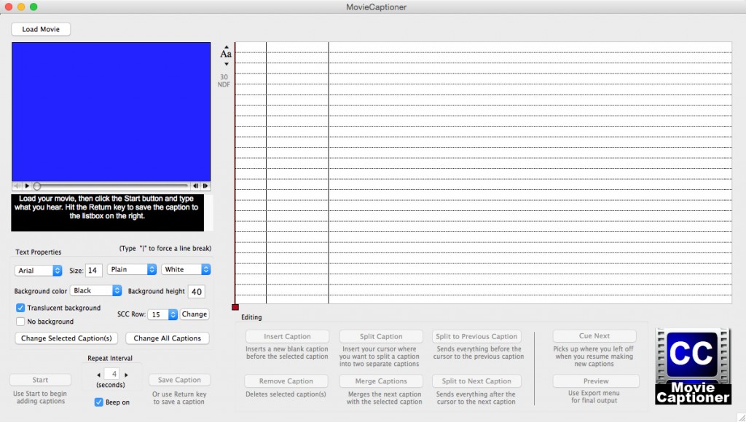Click the Merge Captions button
This screenshot has height=422, width=746.
click(x=381, y=381)
